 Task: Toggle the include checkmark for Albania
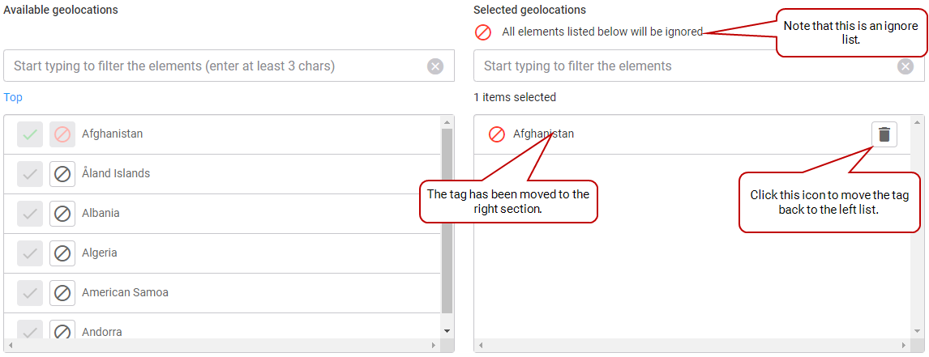pos(30,213)
